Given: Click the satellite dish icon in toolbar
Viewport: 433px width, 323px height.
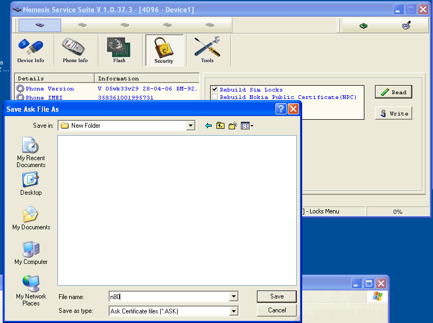Looking at the screenshot, I should coord(406,26).
